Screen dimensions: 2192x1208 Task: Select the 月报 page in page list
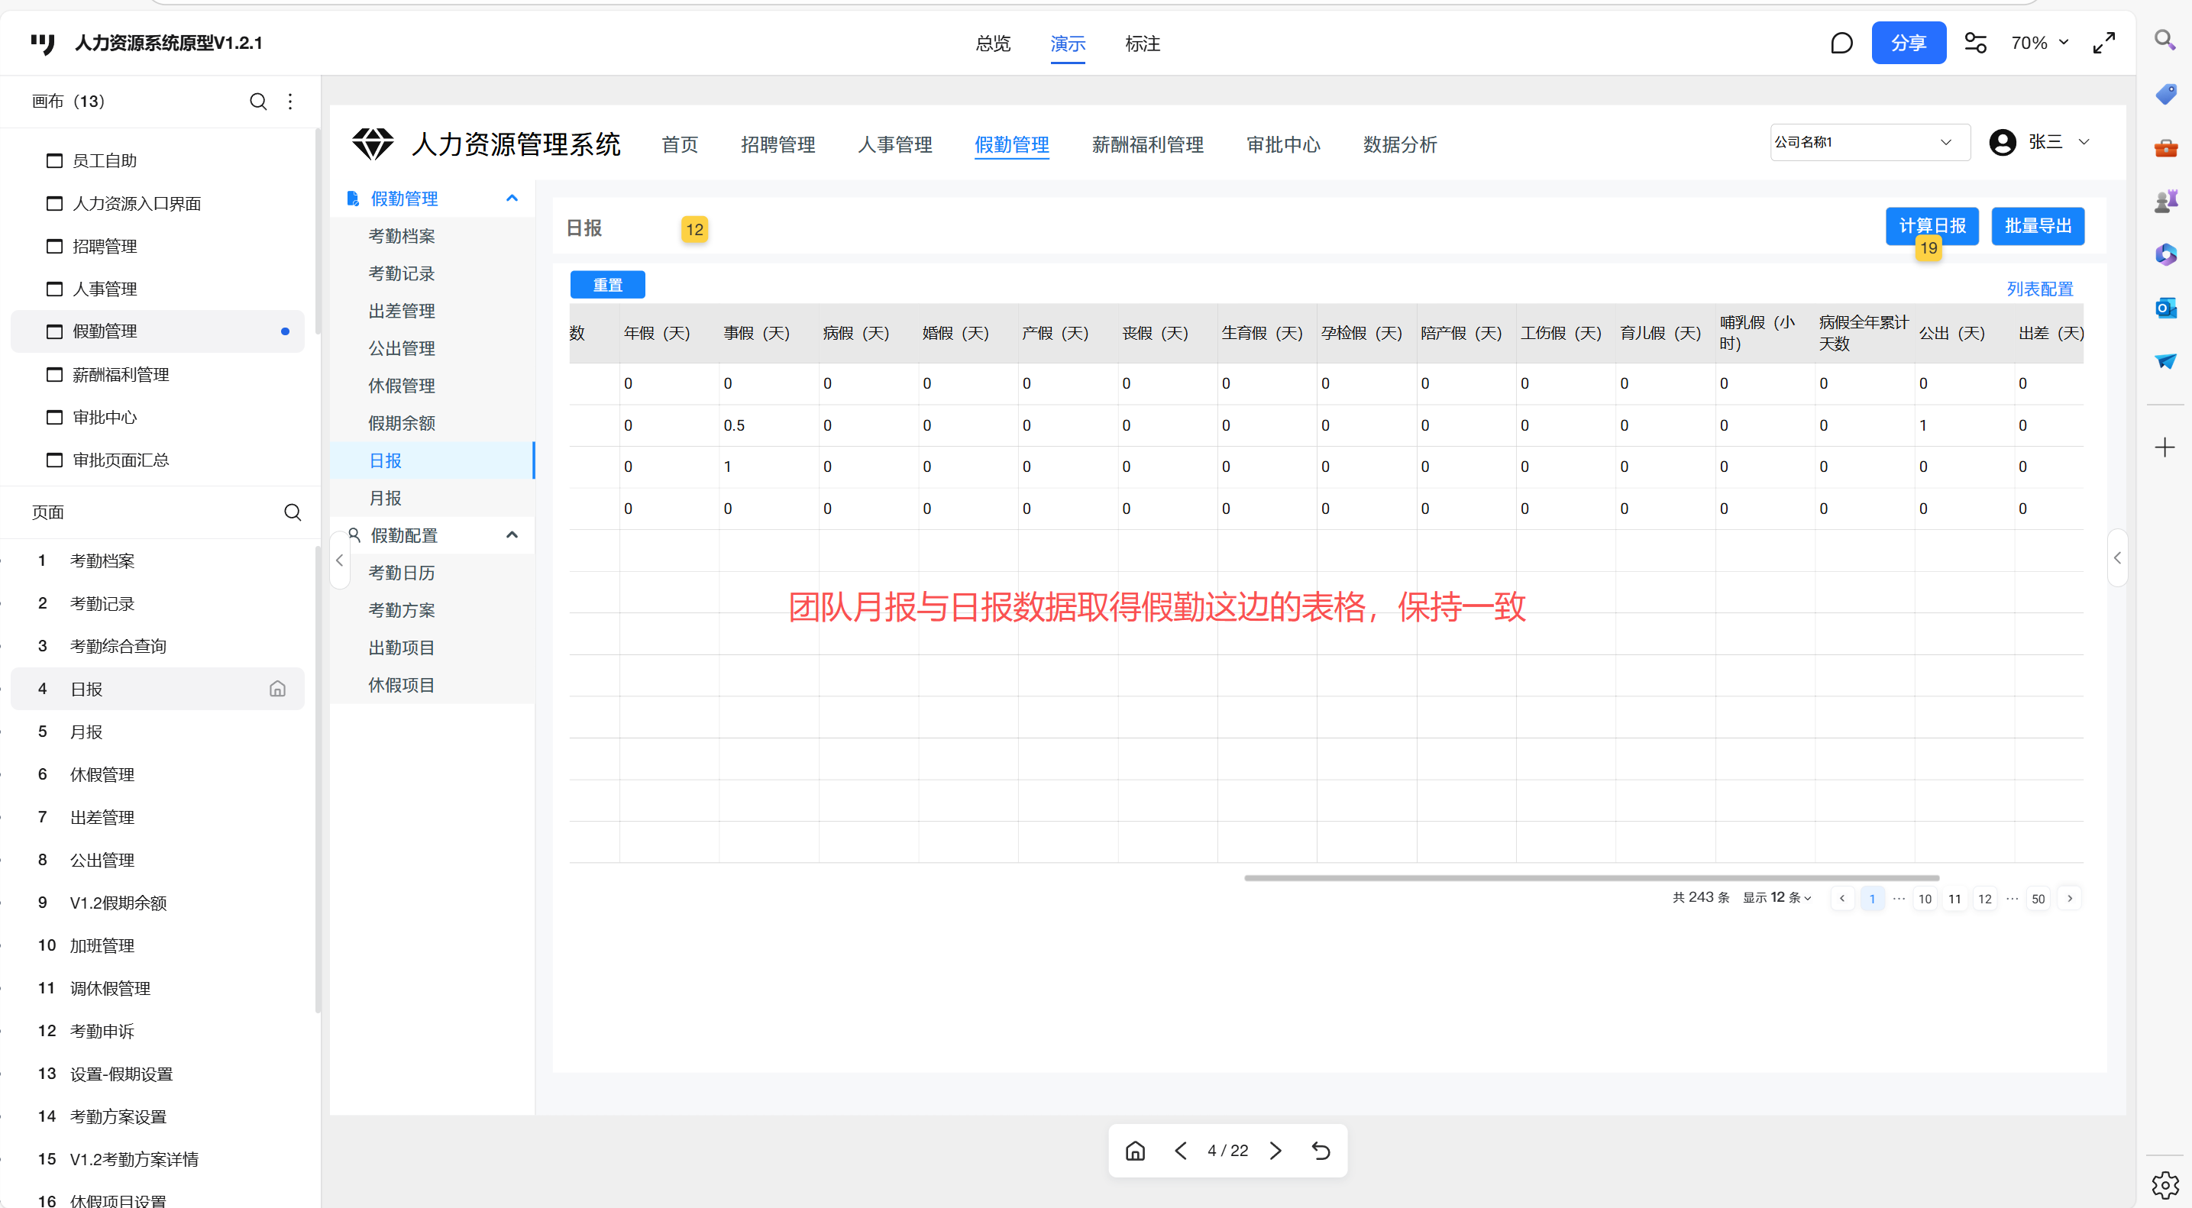pyautogui.click(x=86, y=732)
